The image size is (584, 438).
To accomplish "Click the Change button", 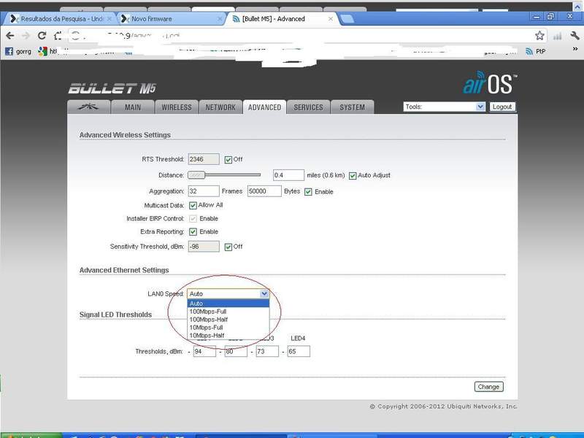I will pyautogui.click(x=488, y=387).
